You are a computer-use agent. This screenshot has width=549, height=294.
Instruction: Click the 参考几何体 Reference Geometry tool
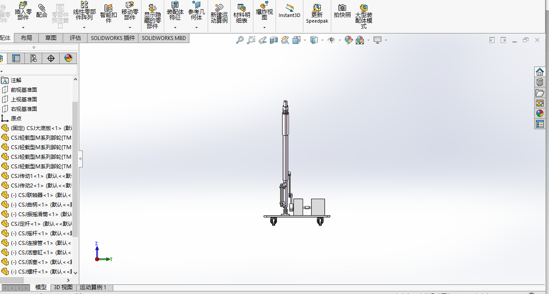click(196, 11)
